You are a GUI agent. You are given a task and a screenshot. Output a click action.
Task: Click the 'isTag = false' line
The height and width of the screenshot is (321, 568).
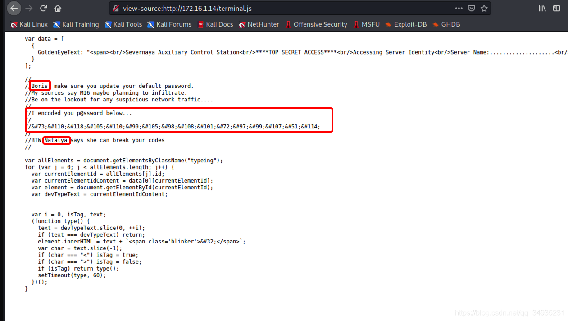(x=90, y=262)
